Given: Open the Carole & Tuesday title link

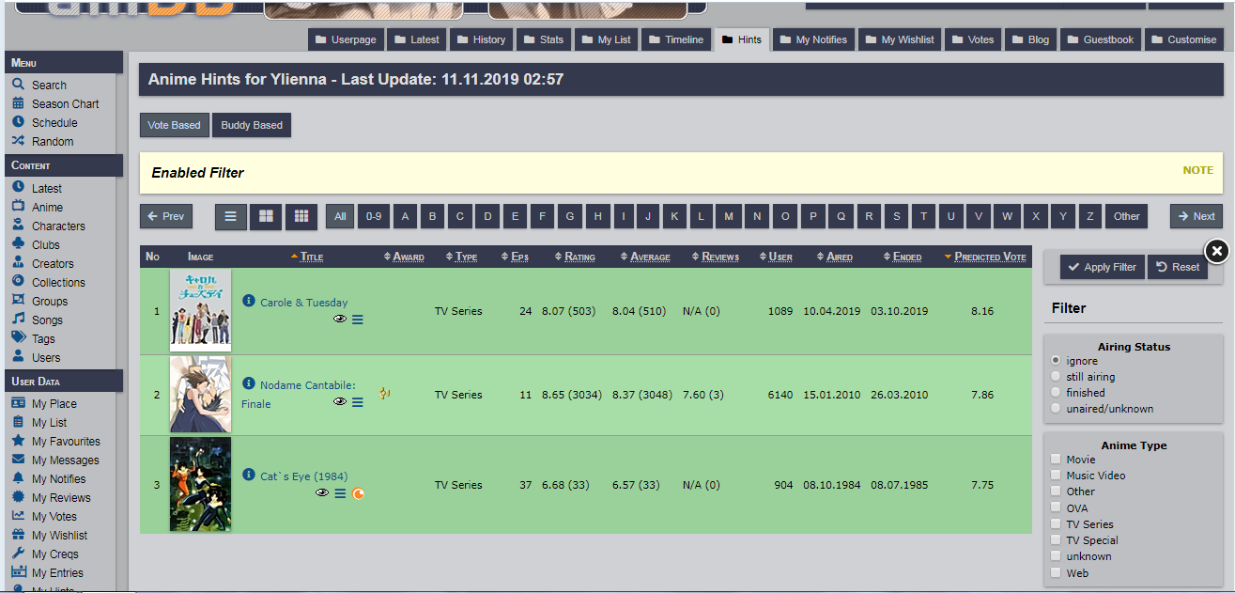Looking at the screenshot, I should [x=303, y=303].
